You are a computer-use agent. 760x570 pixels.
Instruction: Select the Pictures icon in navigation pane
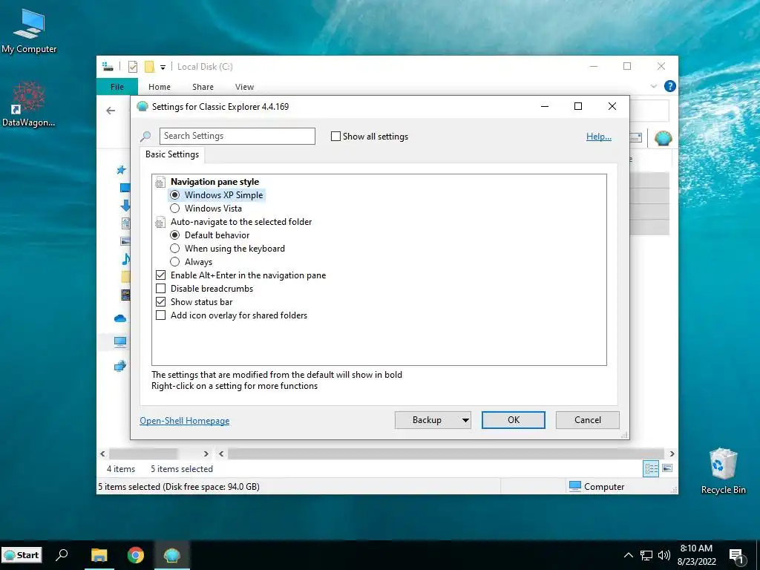coord(125,241)
